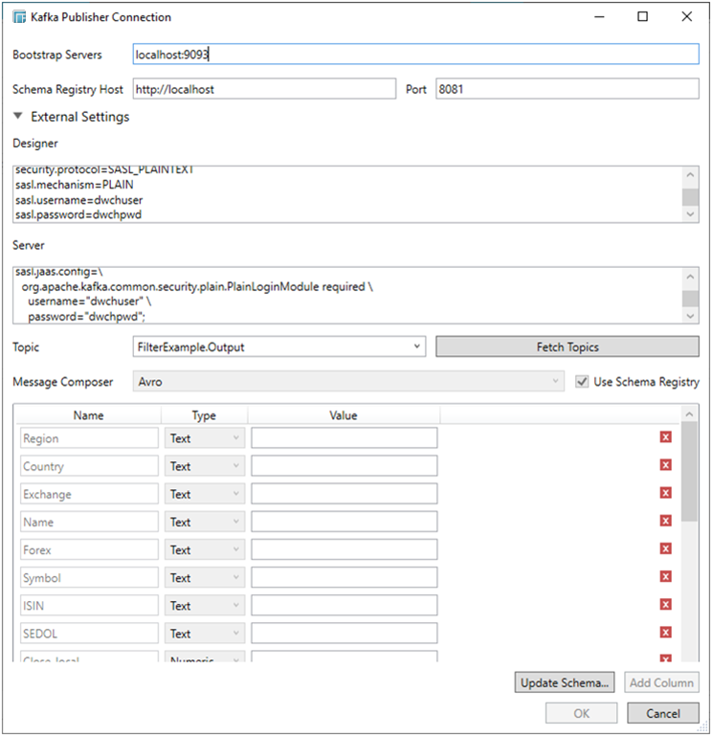The height and width of the screenshot is (736, 712).
Task: Delete the ISIN column row
Action: click(665, 604)
